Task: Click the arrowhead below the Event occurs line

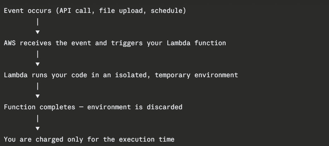Action: (x=38, y=32)
